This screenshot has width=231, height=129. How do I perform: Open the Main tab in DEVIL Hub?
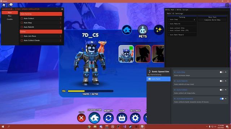(x=169, y=14)
